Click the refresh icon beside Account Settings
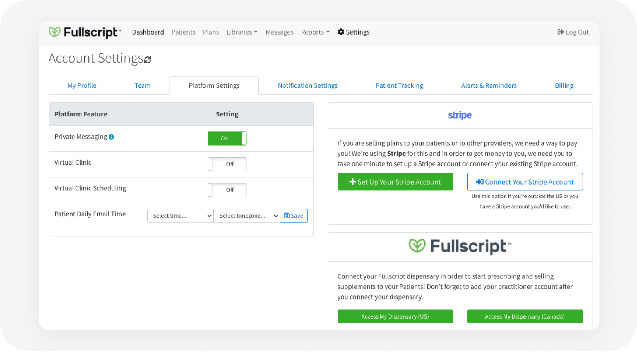This screenshot has height=358, width=637. (148, 60)
